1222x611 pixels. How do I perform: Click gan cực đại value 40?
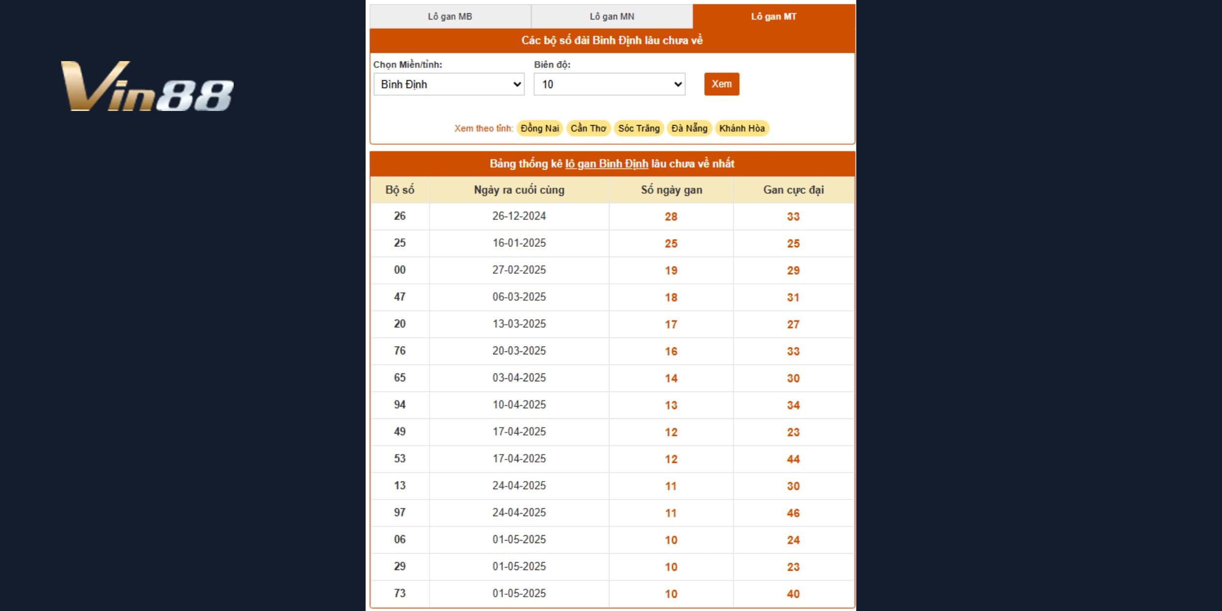(793, 594)
